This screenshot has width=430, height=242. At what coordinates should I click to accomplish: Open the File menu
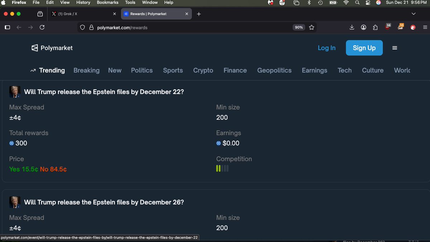pos(36,3)
